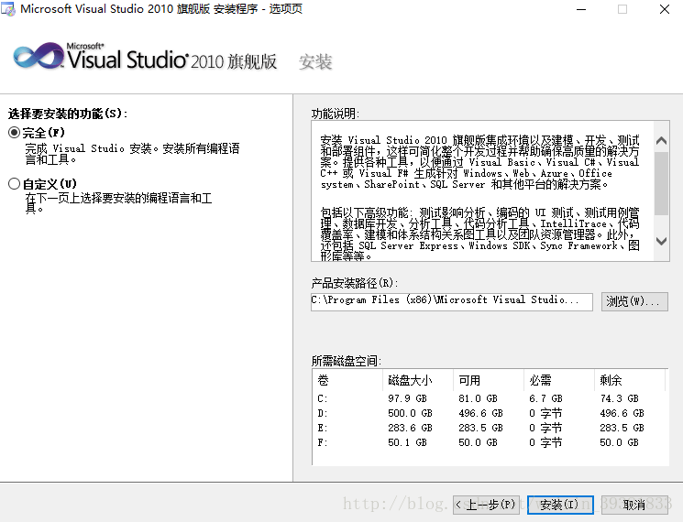Click the 所需磁盘空间 label
The width and height of the screenshot is (683, 522).
coord(347,361)
